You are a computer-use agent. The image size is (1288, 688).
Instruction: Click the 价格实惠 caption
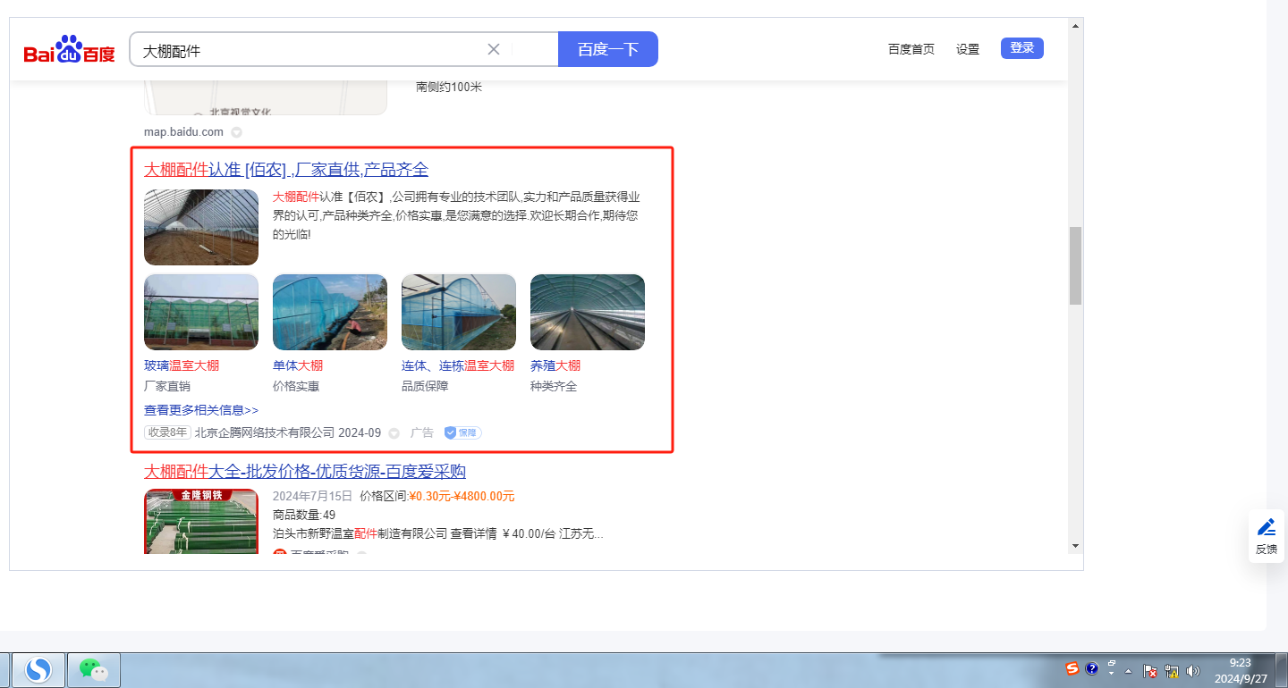[x=296, y=386]
